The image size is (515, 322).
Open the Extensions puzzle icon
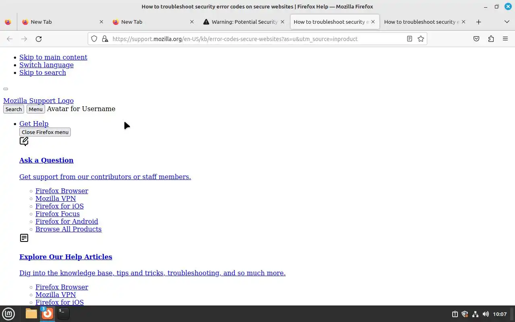pyautogui.click(x=491, y=39)
